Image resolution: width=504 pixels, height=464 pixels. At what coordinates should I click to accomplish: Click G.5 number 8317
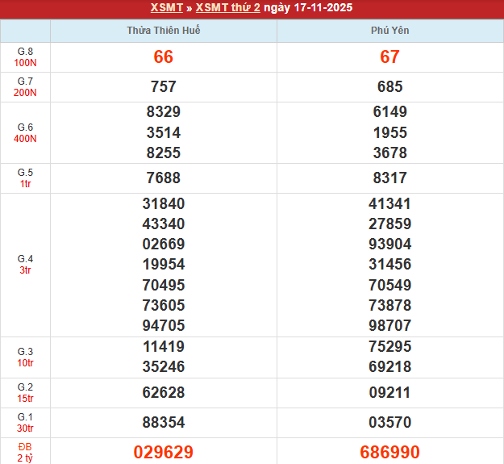(x=389, y=178)
